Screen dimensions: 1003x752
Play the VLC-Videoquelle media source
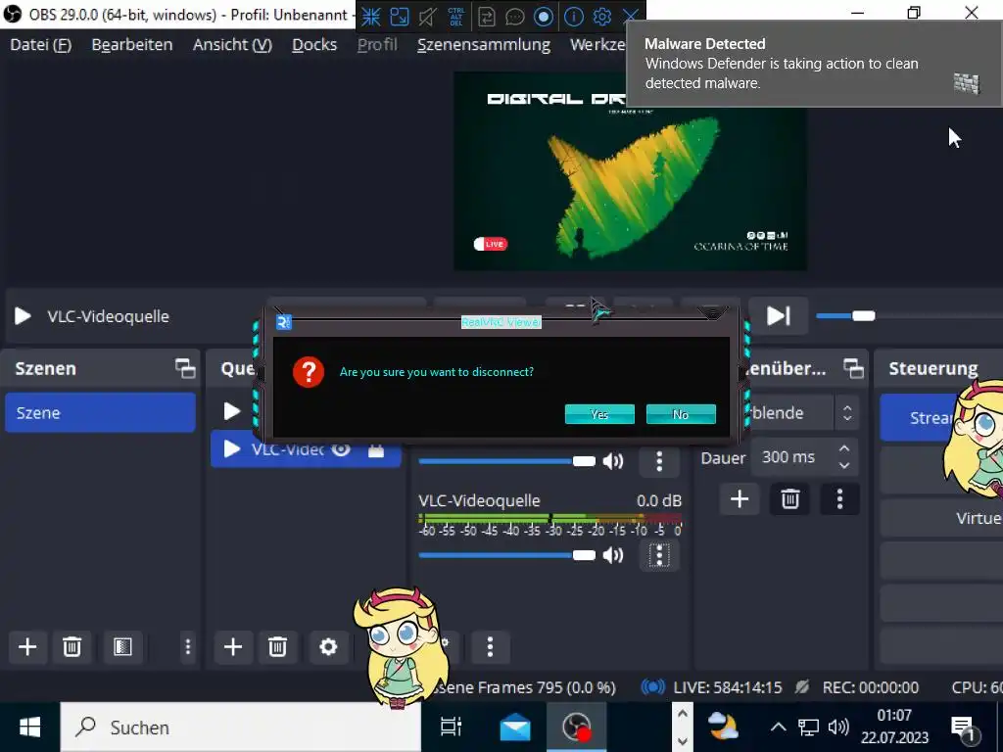(24, 316)
